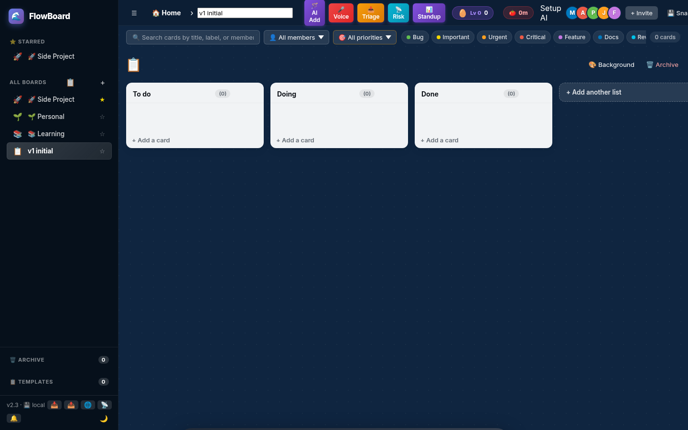Toggle dark mode moon icon

[x=104, y=419]
